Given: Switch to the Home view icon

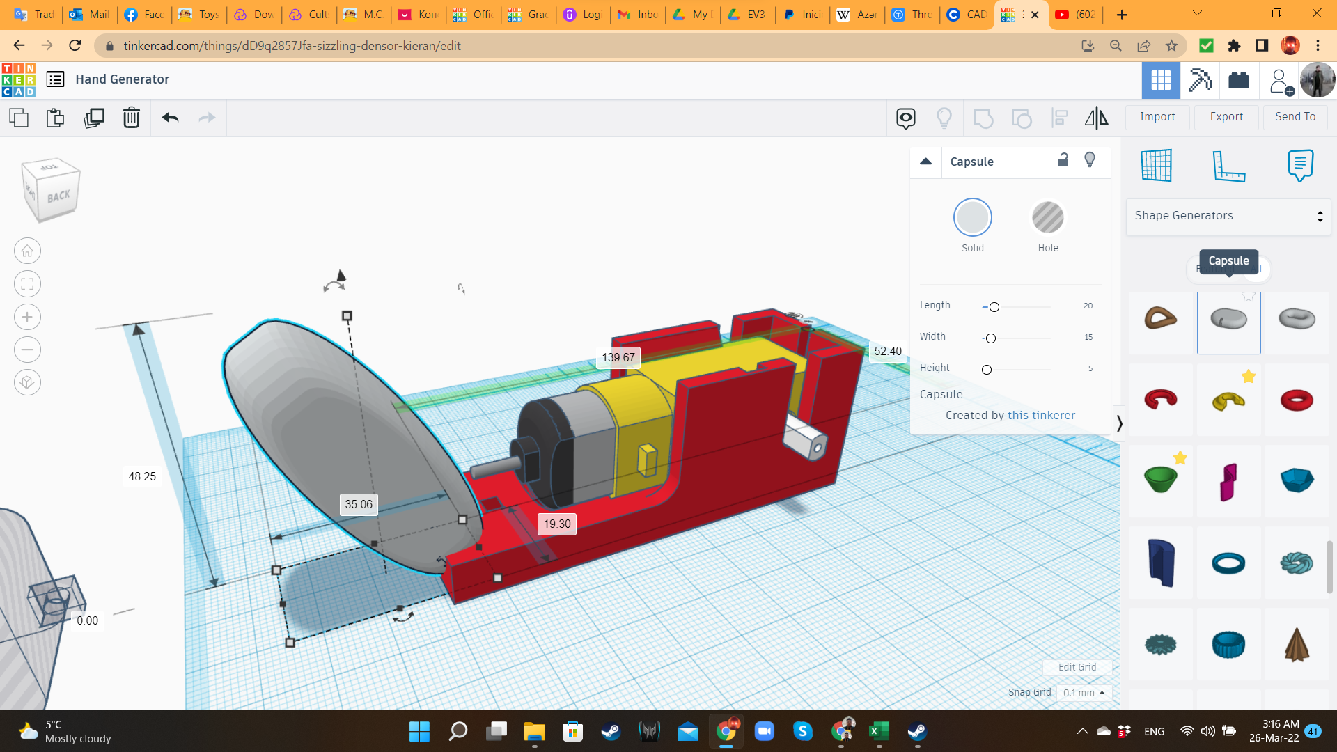Looking at the screenshot, I should [26, 251].
